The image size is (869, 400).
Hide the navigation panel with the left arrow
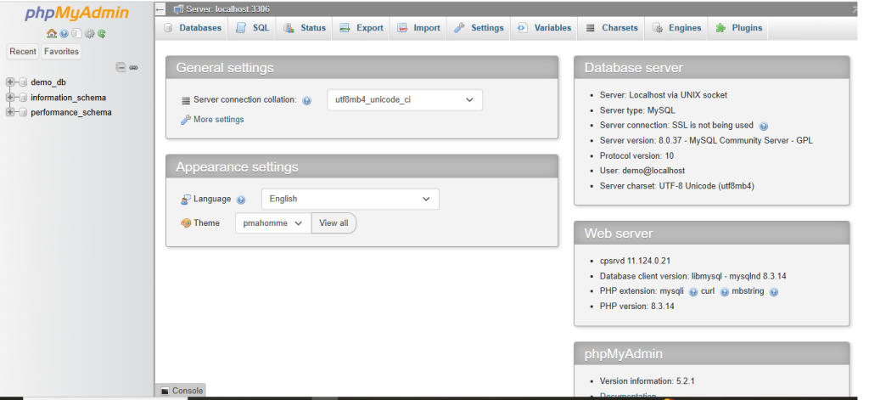[160, 9]
